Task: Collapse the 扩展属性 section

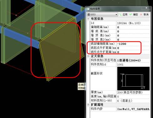Action: pyautogui.click(x=88, y=105)
